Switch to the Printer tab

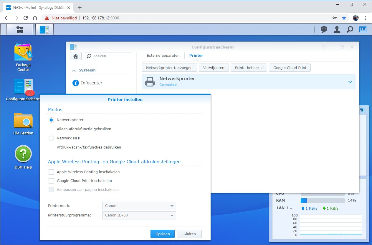coord(196,55)
